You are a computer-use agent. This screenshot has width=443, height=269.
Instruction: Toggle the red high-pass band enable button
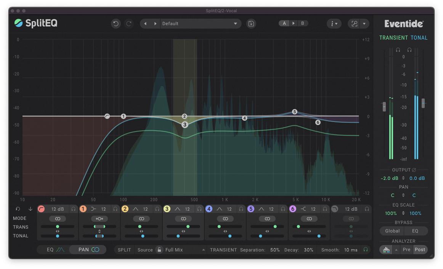[41, 209]
